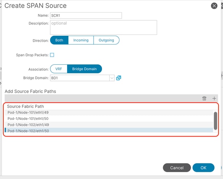Confirm the SPAN source with OK

click(204, 168)
